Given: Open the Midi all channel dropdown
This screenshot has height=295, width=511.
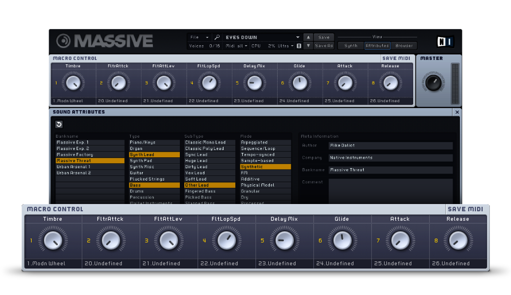Looking at the screenshot, I should 237,46.
